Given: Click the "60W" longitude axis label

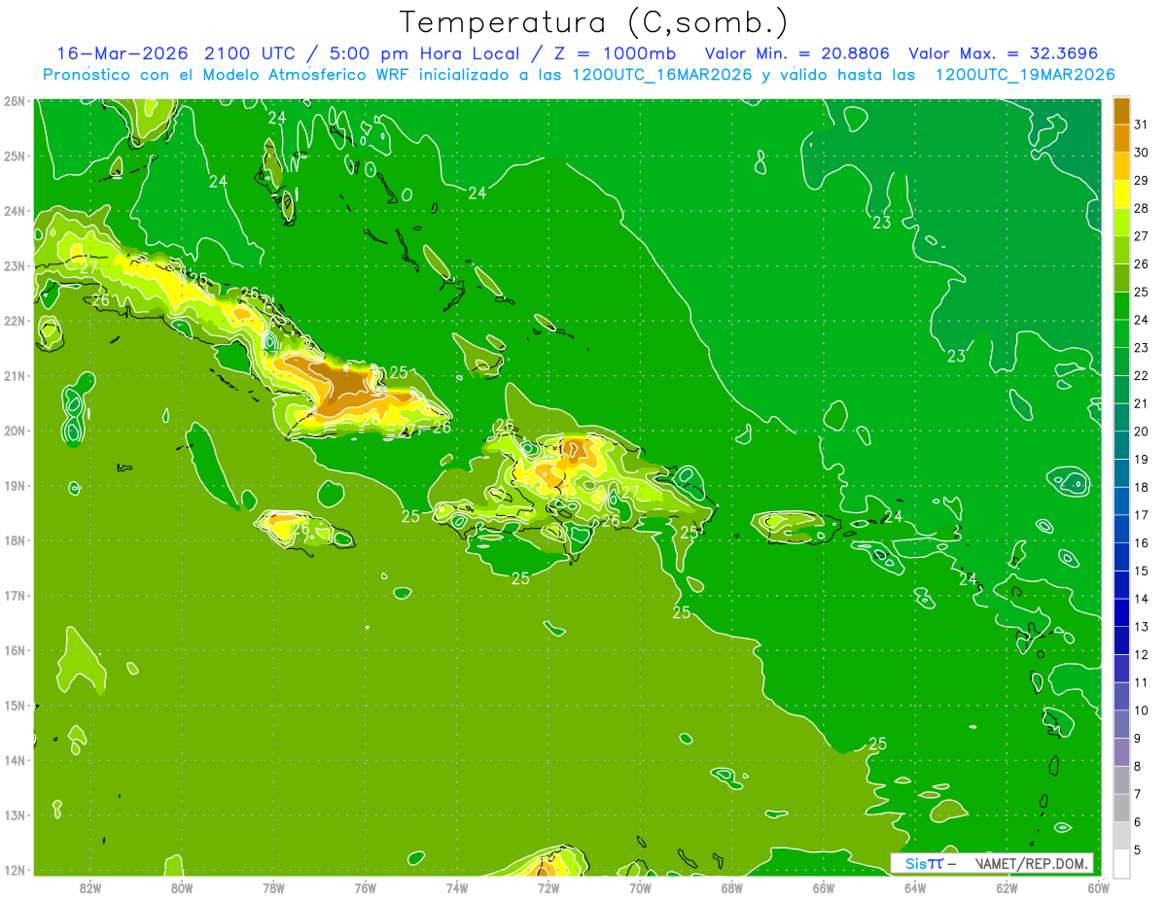Looking at the screenshot, I should tap(1098, 887).
